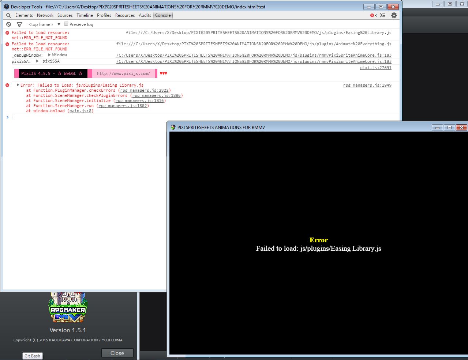Open rpg_managers.js:1816 stack trace link
468x360 pixels.
tap(139, 101)
